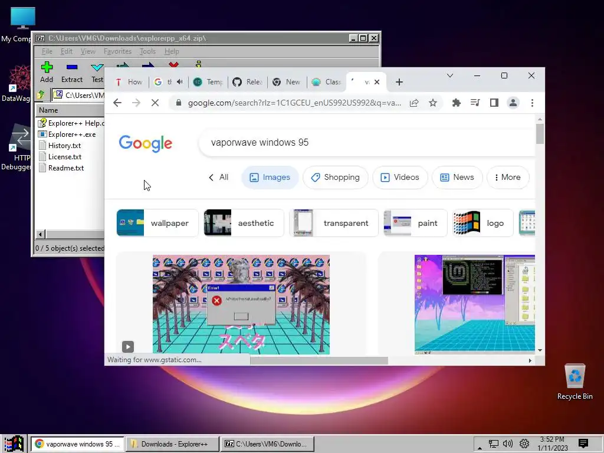Click the Google search text field
Viewport: 604px width, 453px height.
coord(368,143)
